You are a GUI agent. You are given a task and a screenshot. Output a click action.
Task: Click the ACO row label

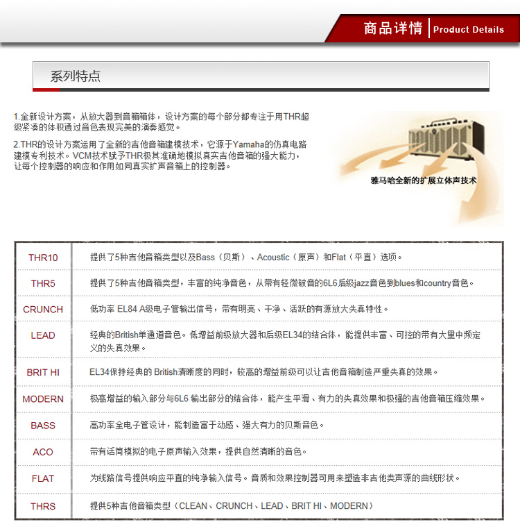[43, 452]
